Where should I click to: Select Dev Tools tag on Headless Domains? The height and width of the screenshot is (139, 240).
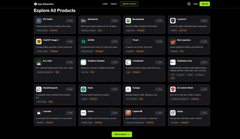[x=85, y=72]
